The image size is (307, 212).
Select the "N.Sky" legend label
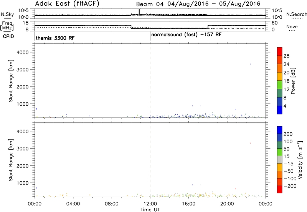[7, 14]
